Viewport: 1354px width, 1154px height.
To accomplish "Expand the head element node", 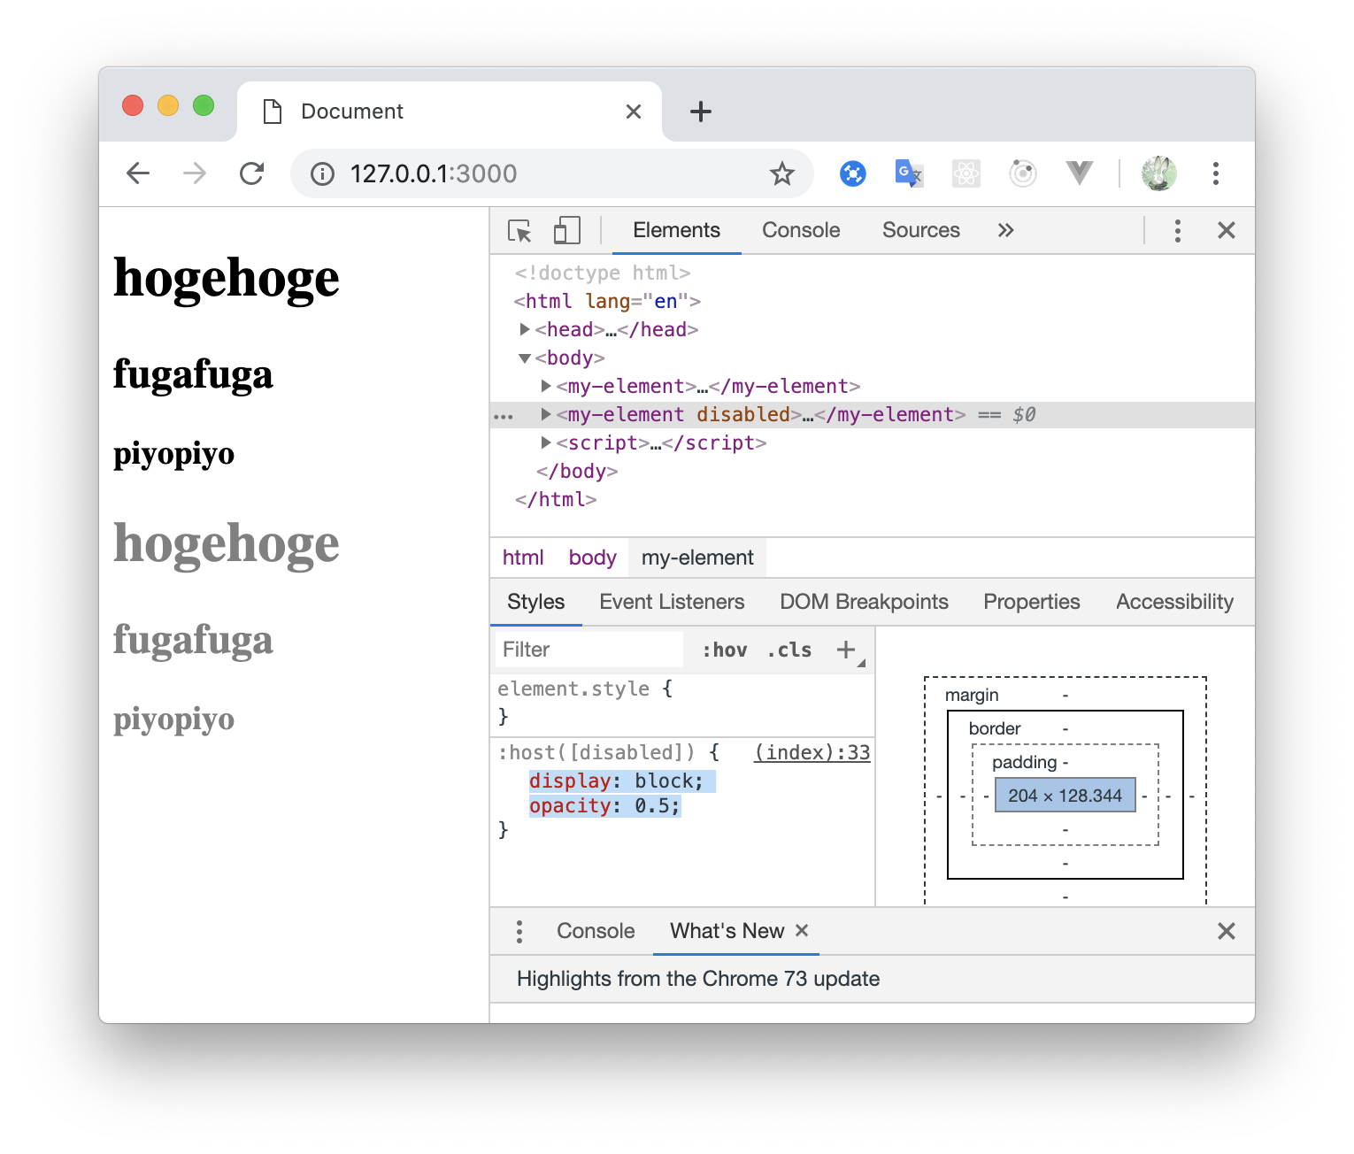I will (x=524, y=329).
